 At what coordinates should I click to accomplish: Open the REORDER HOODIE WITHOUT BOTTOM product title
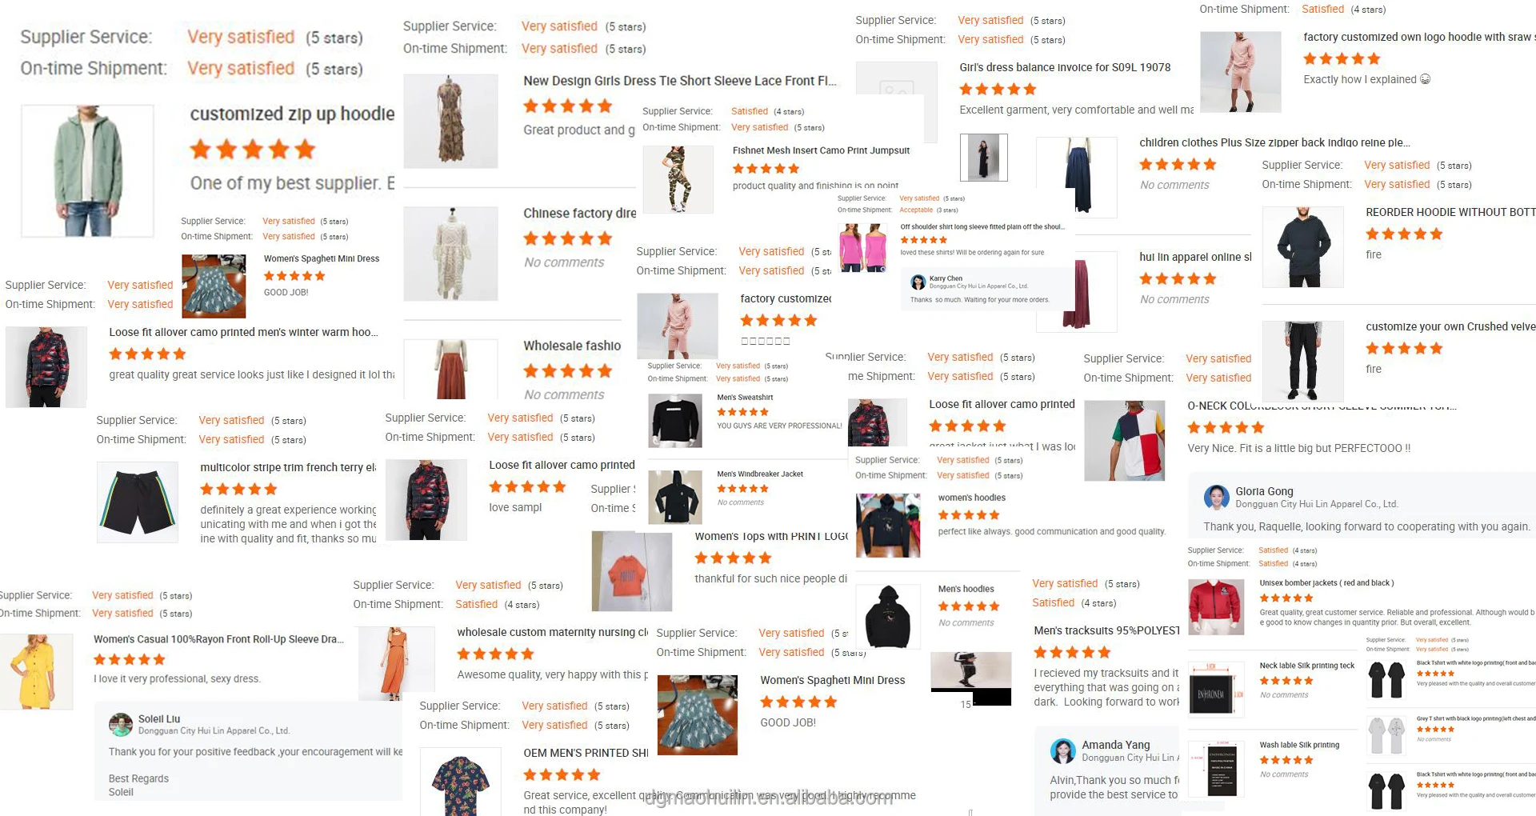pyautogui.click(x=1450, y=212)
